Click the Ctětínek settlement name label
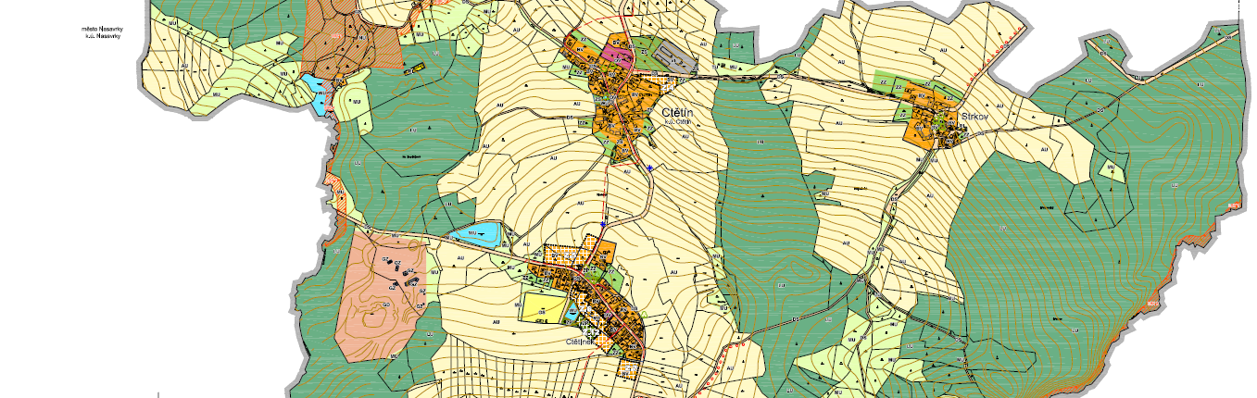 coord(582,342)
